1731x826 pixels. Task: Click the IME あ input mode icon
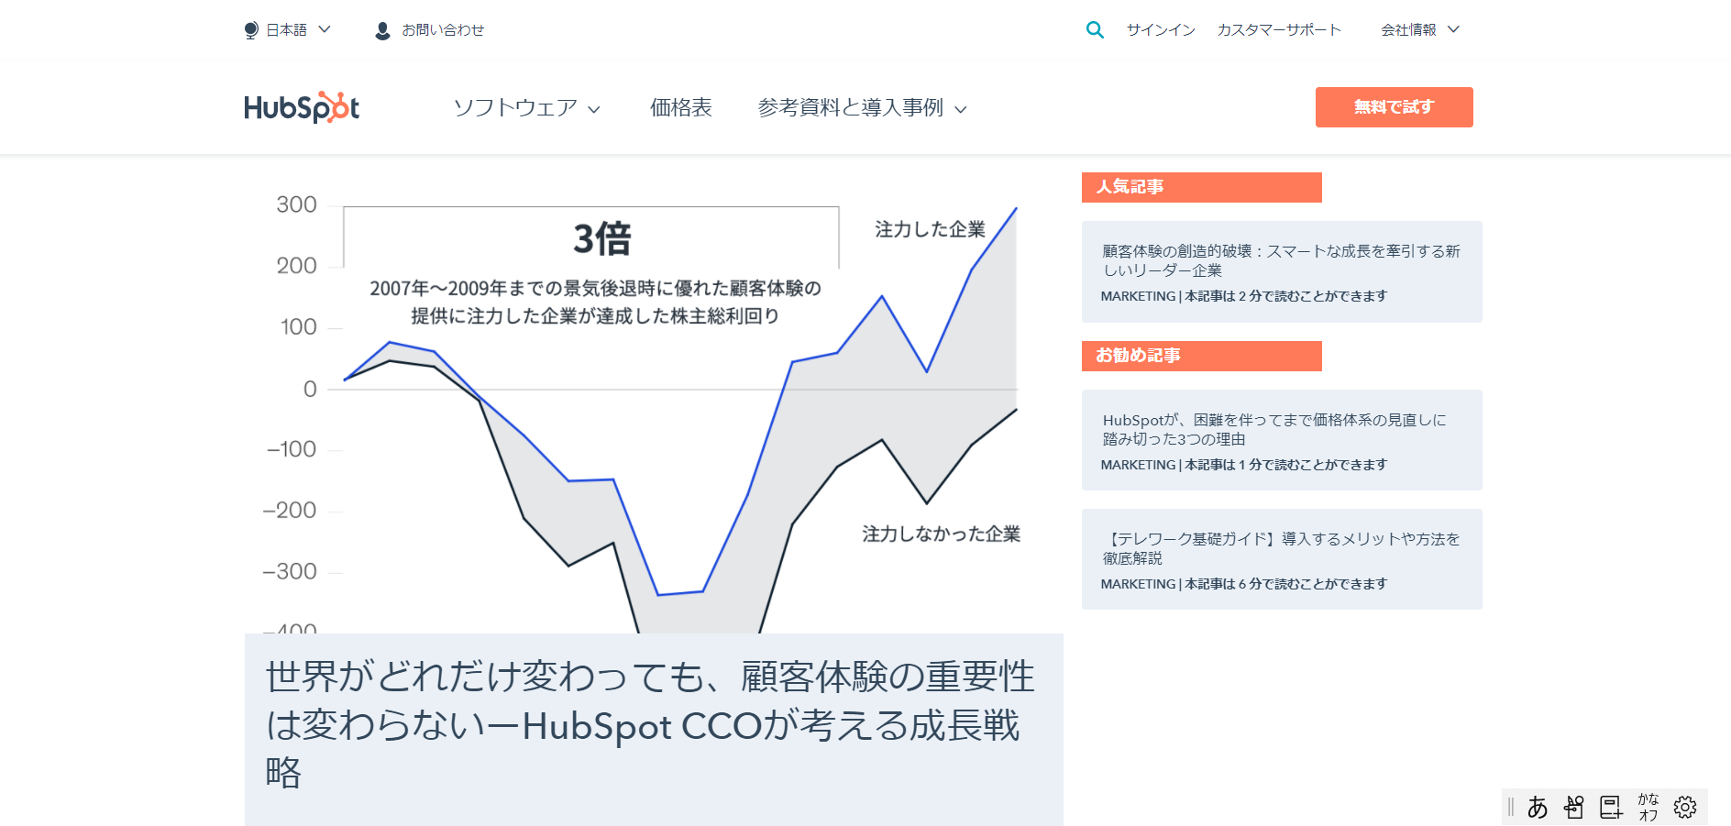click(x=1538, y=807)
